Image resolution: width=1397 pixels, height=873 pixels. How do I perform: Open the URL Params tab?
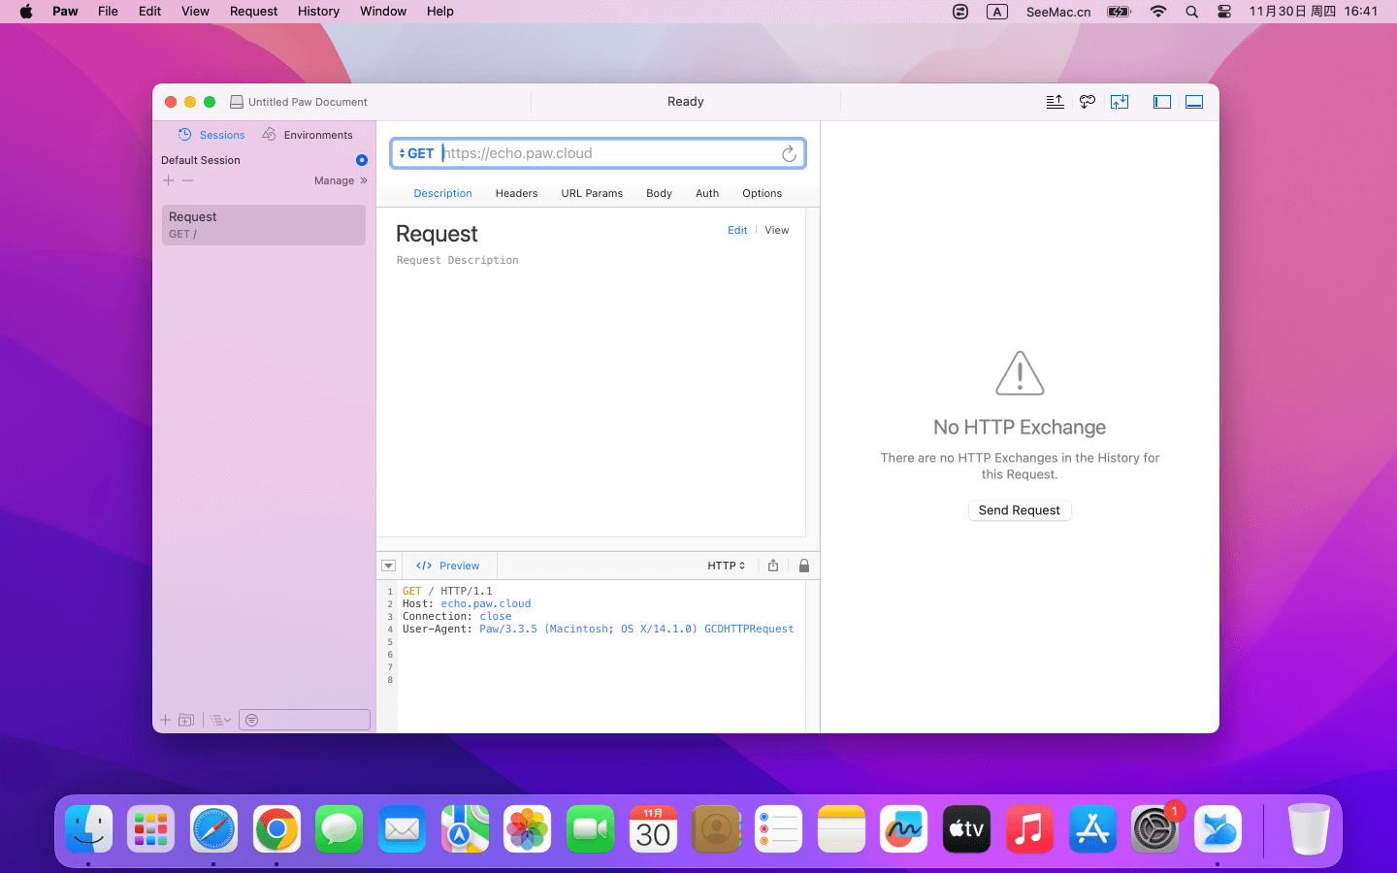tap(592, 193)
